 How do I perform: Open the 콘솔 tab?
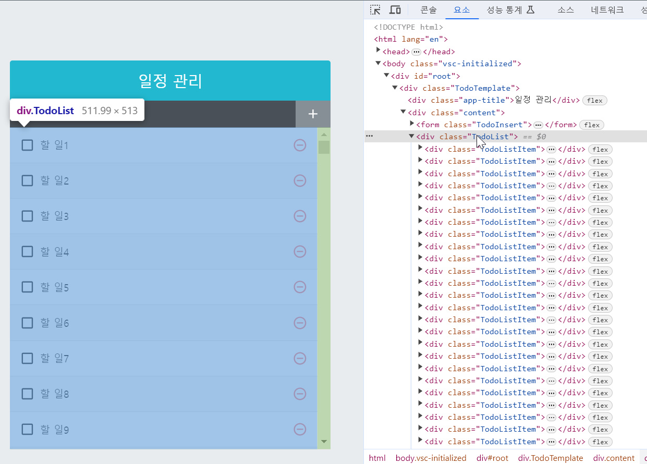429,9
